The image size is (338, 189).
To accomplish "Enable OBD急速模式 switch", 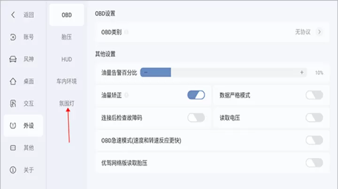I will pos(314,140).
